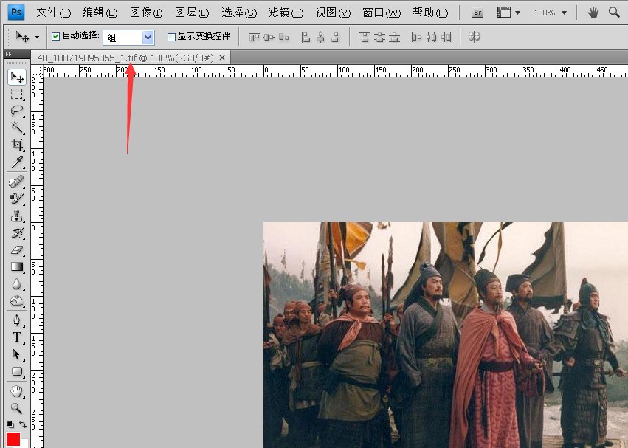Launch Adobe Bridge from the Br icon
628x448 pixels.
[477, 13]
